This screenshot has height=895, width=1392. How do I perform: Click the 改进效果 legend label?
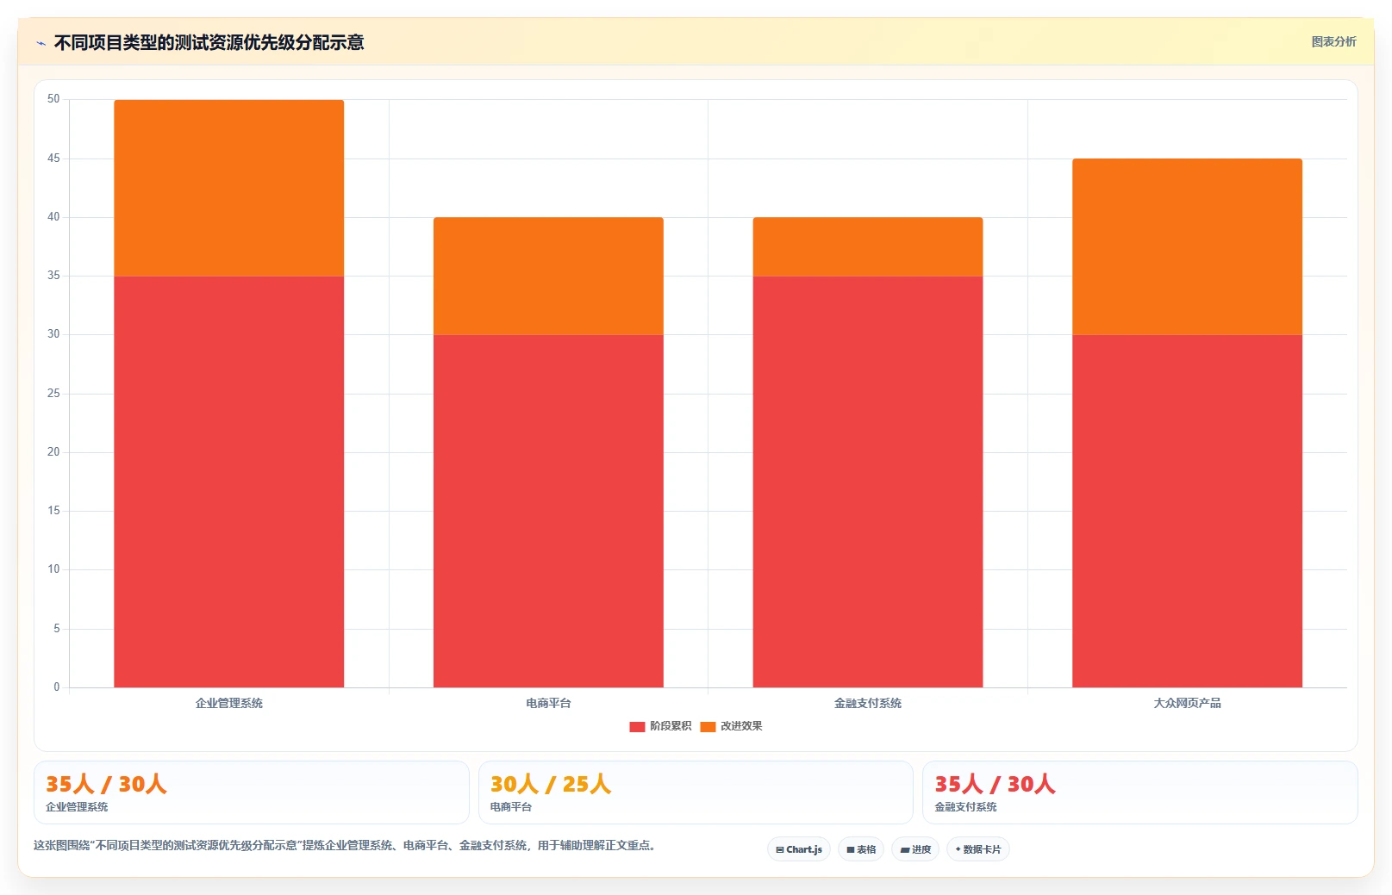coord(741,726)
